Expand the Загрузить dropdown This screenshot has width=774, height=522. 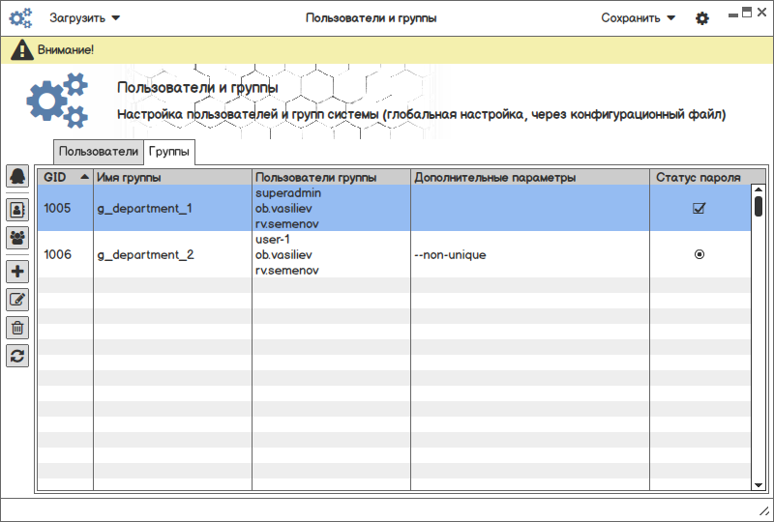(x=84, y=18)
